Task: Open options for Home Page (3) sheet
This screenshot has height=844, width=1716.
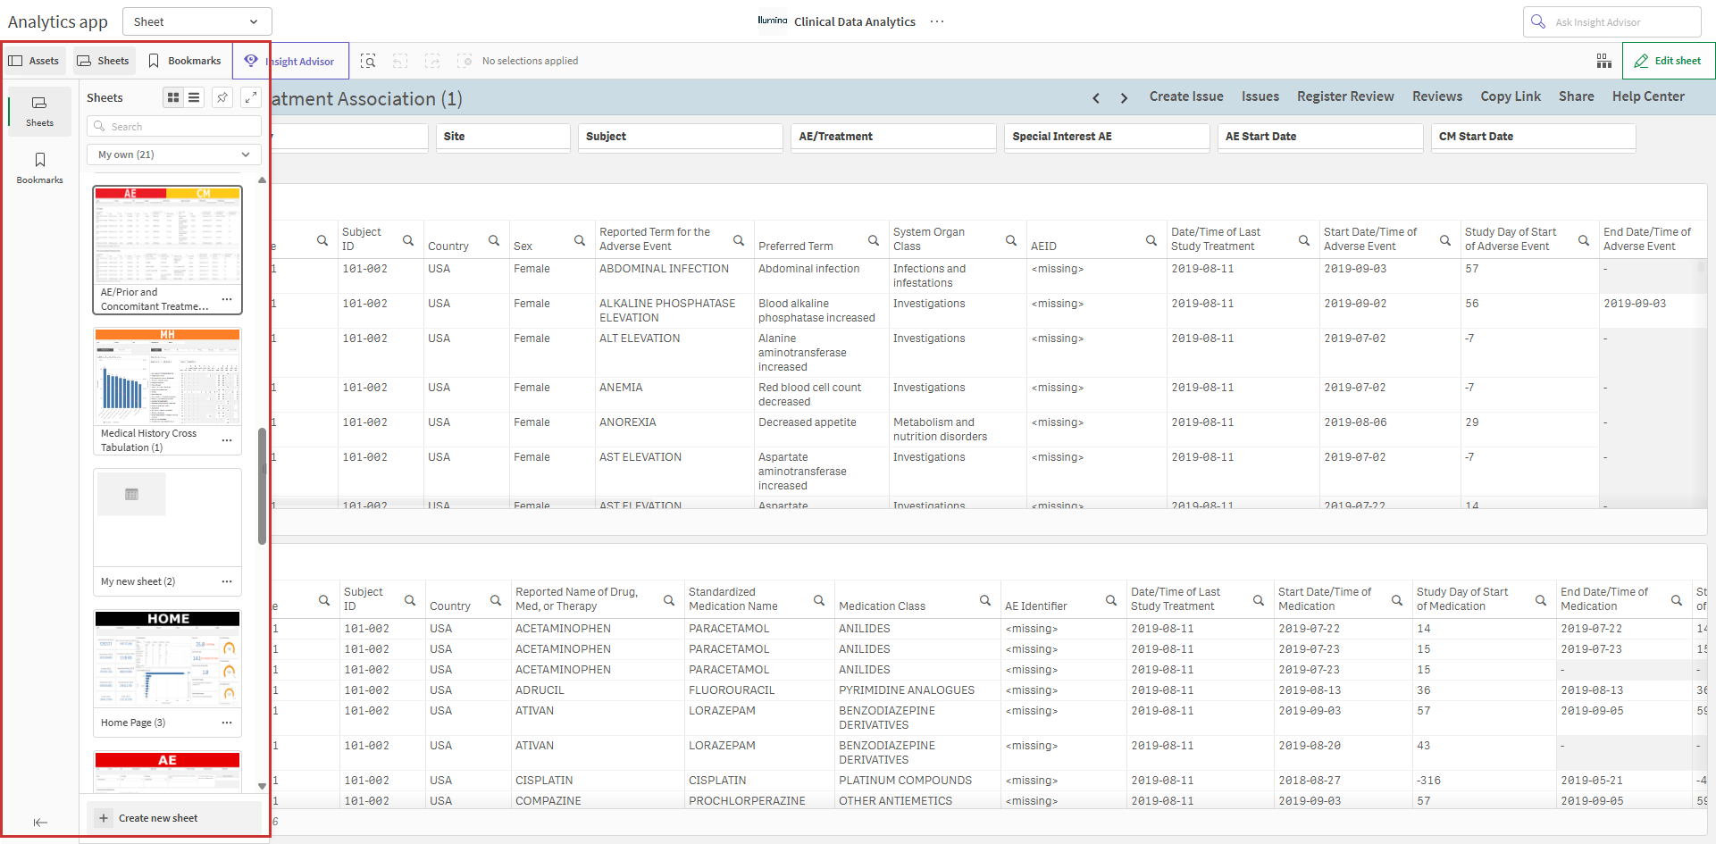Action: 227,723
